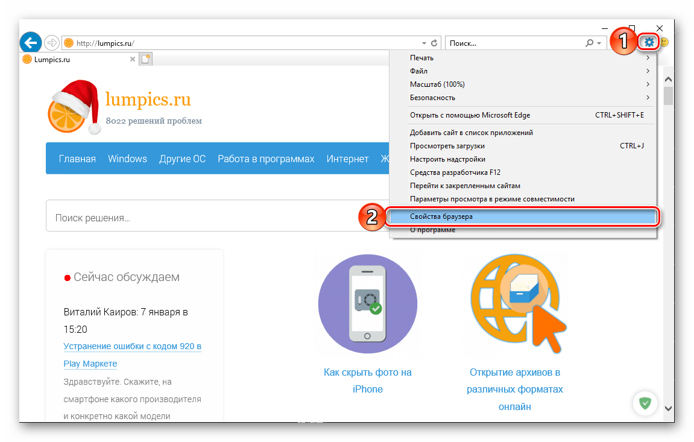Expand the search provider dropdown arrow
Viewport: 694px width, 442px height.
tap(599, 43)
